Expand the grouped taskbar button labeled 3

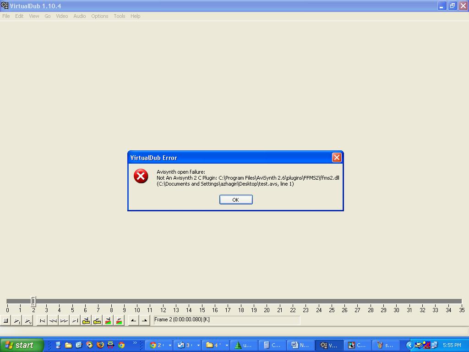(188, 345)
